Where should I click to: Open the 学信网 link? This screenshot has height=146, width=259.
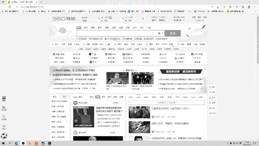[180, 62]
